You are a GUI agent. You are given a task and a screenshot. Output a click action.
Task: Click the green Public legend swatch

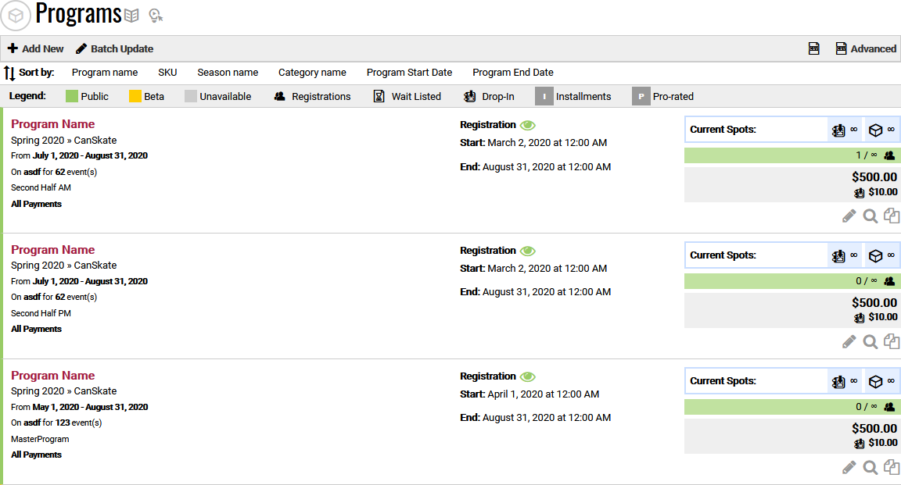tap(71, 97)
